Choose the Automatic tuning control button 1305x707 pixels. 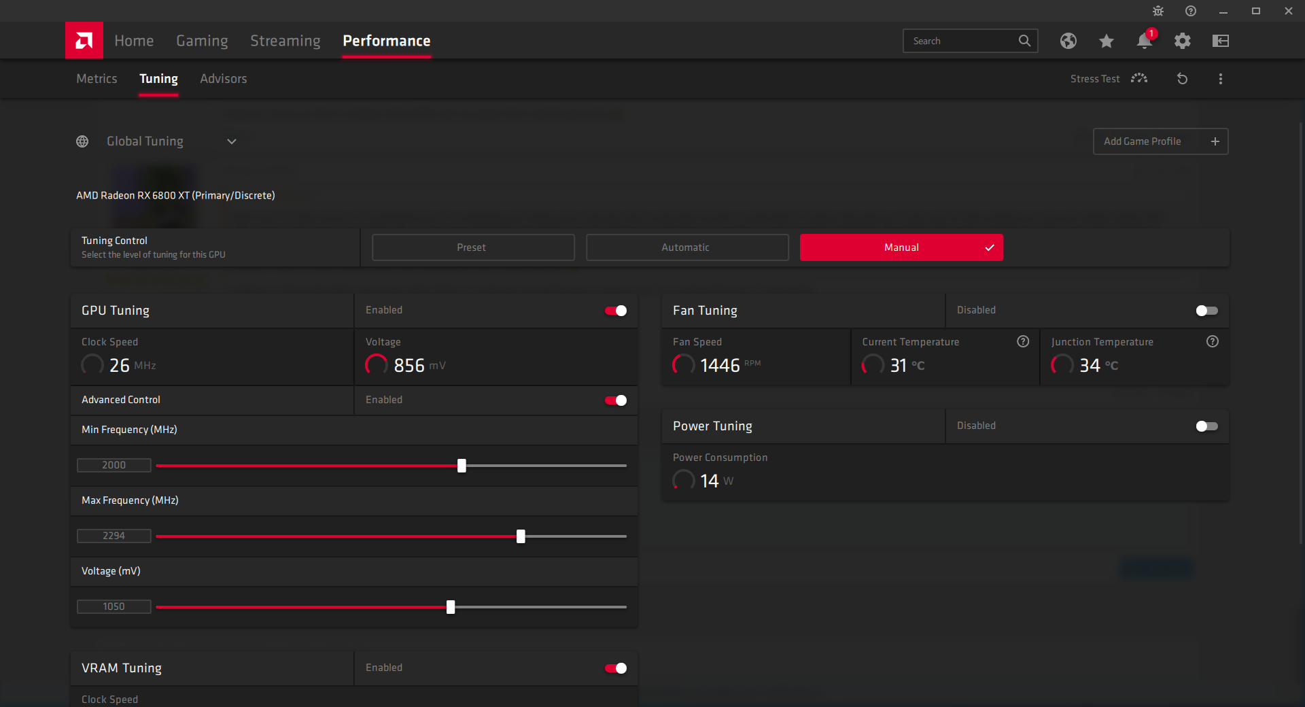point(687,247)
